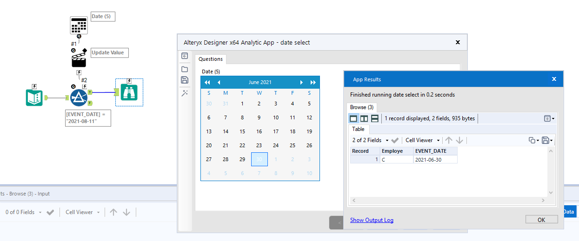Select the Filter tool on the canvas
This screenshot has height=241, width=579.
click(79, 98)
